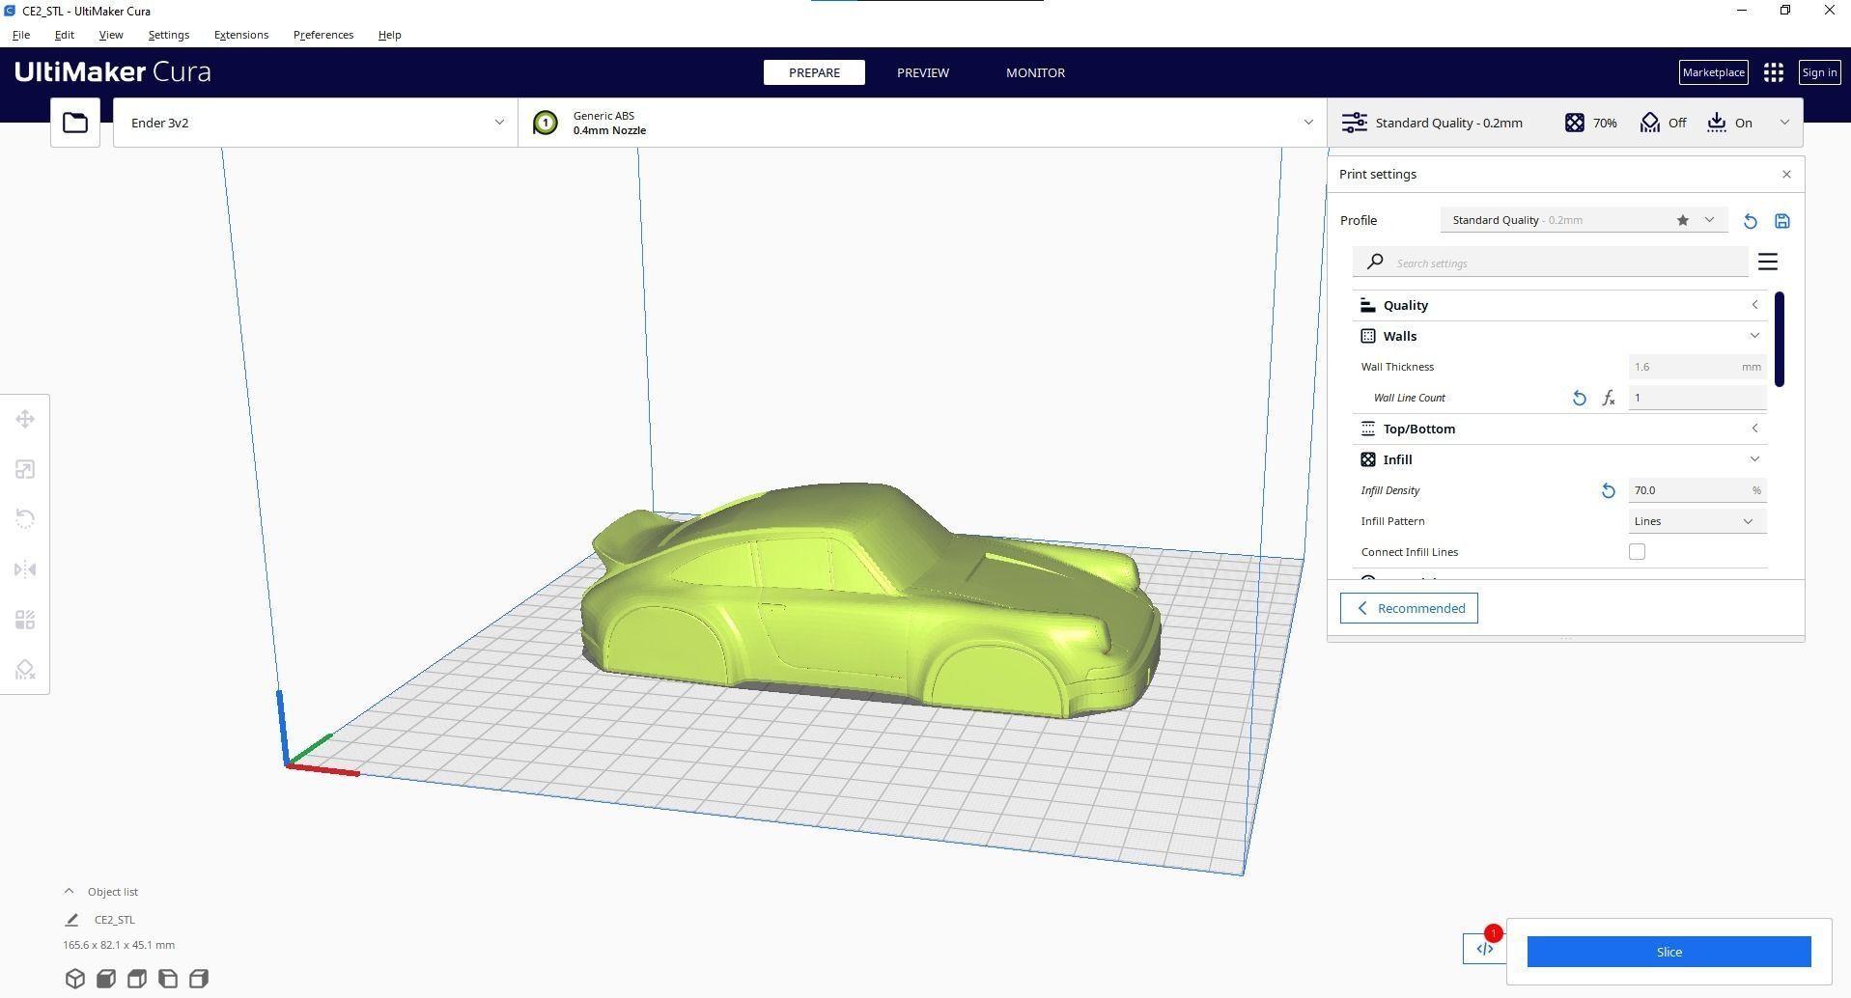Open the View menu

point(111,35)
